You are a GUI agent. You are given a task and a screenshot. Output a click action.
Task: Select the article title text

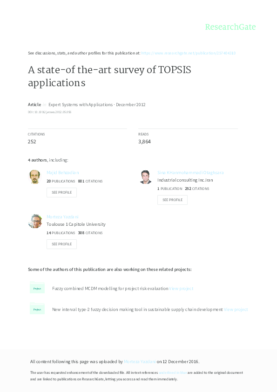coord(110,76)
